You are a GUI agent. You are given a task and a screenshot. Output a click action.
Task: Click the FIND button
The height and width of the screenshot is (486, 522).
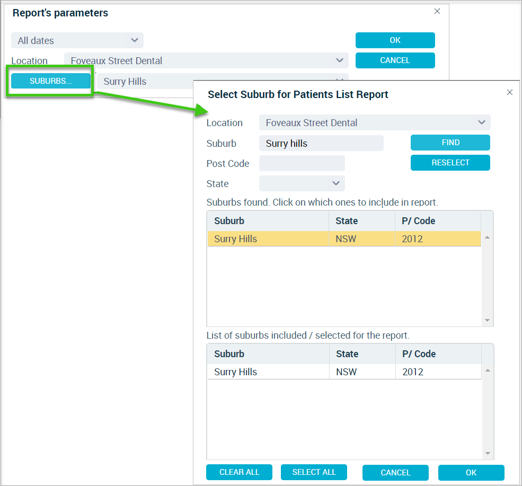(x=450, y=143)
